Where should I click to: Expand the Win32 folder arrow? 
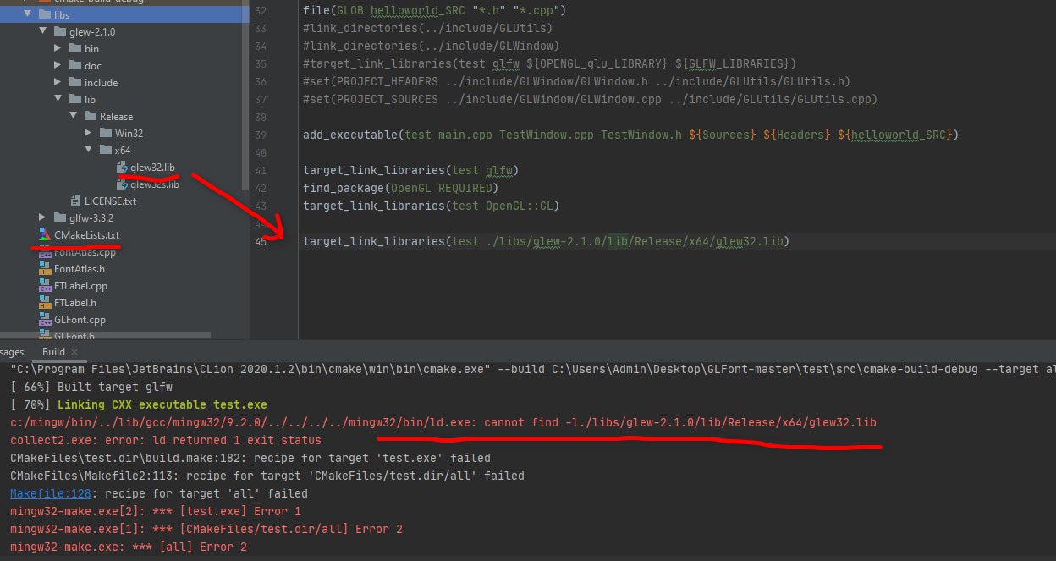coord(88,133)
